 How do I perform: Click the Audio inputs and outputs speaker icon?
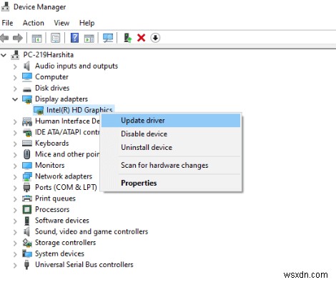27,66
